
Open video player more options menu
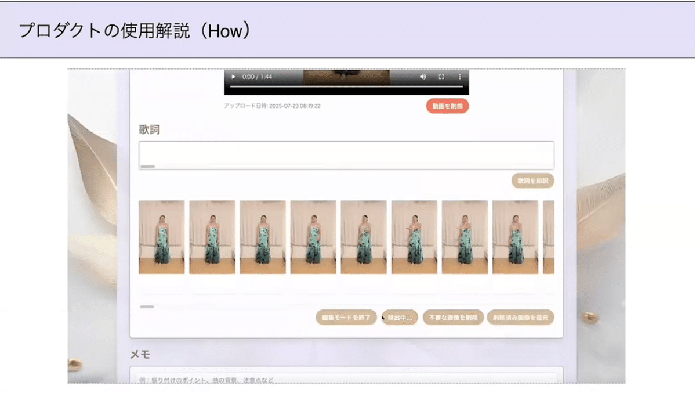coord(460,77)
